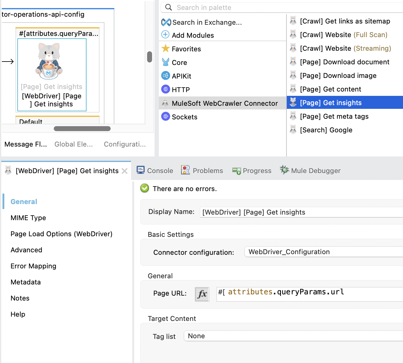Screen dimensions: 403x363
Task: Click the Add Modules plus icon
Action: click(165, 35)
